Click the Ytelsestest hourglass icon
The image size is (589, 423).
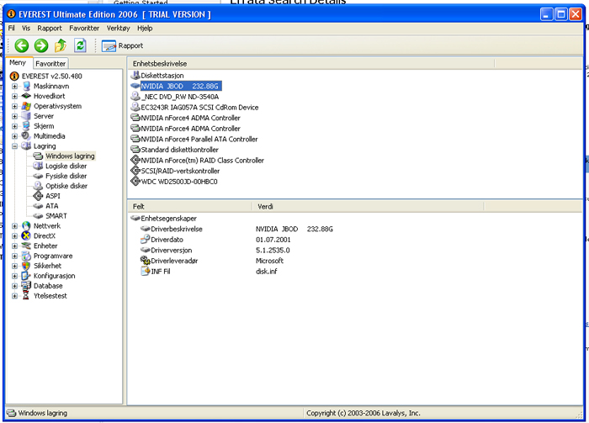(x=26, y=296)
